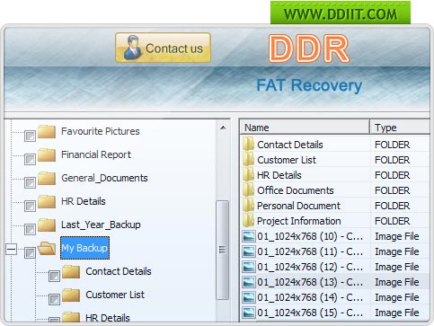Click the tree vertical scrollbar thumb
This screenshot has width=434, height=326.
click(222, 250)
